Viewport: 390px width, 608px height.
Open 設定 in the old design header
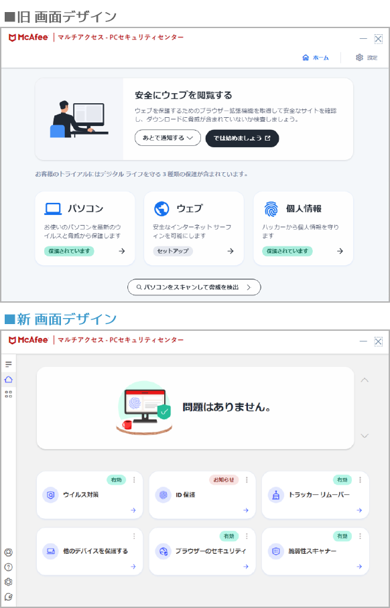click(367, 58)
